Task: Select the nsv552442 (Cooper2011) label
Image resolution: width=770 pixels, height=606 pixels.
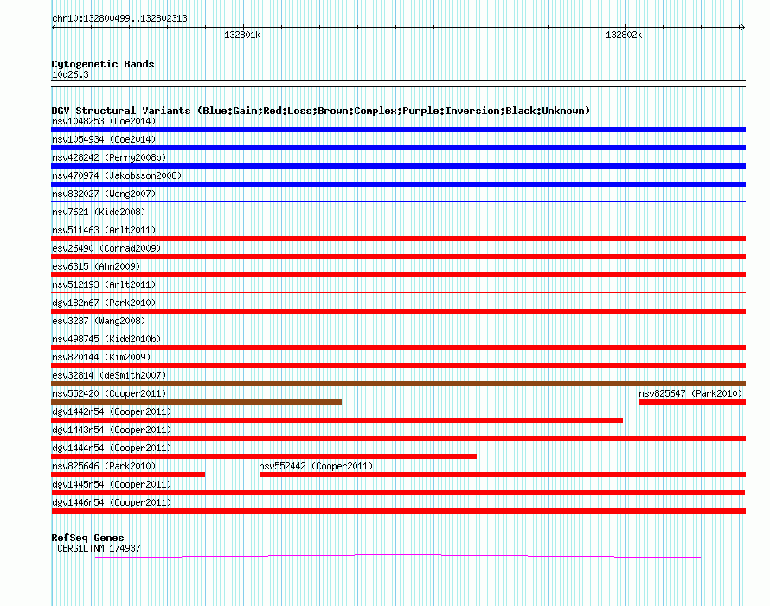Action: 316,466
